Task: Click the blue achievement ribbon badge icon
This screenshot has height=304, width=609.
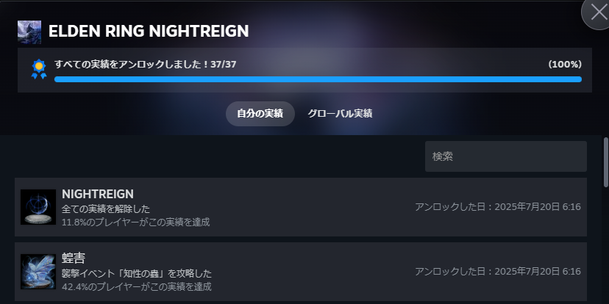Action: [x=39, y=70]
